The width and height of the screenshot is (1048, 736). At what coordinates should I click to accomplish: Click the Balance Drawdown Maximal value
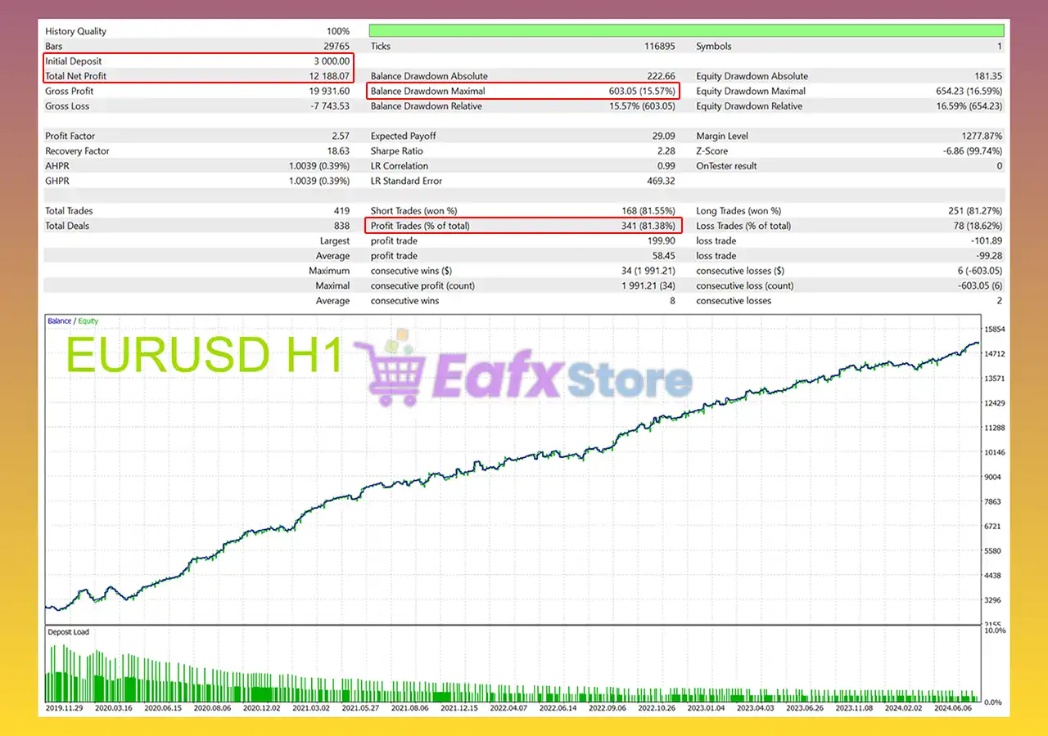[x=642, y=92]
